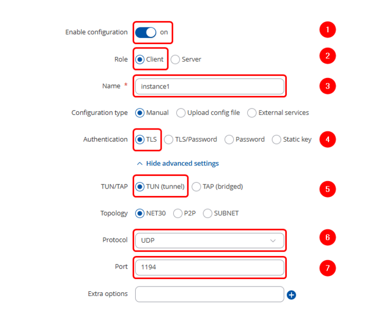The height and width of the screenshot is (316, 386).
Task: Open the Protocol UDP dropdown
Action: click(x=209, y=241)
